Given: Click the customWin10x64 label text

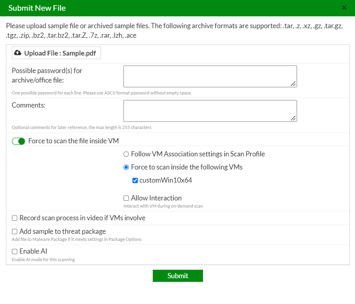Looking at the screenshot, I should coord(166,180).
